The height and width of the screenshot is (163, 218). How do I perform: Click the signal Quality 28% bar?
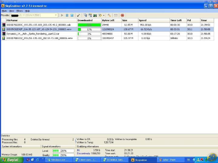[63, 155]
